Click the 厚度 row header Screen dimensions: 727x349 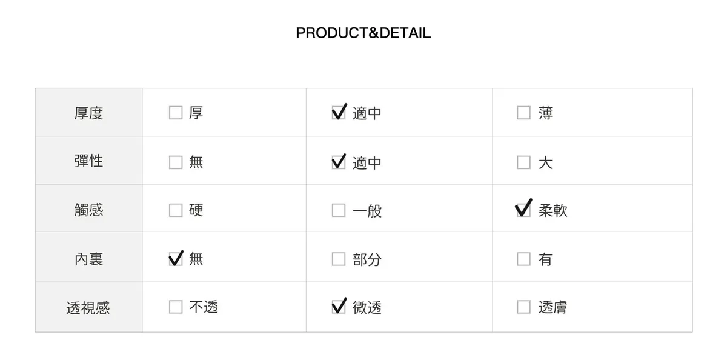point(88,113)
